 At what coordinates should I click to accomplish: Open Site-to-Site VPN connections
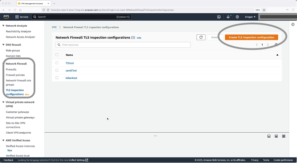pyautogui.click(x=16, y=125)
